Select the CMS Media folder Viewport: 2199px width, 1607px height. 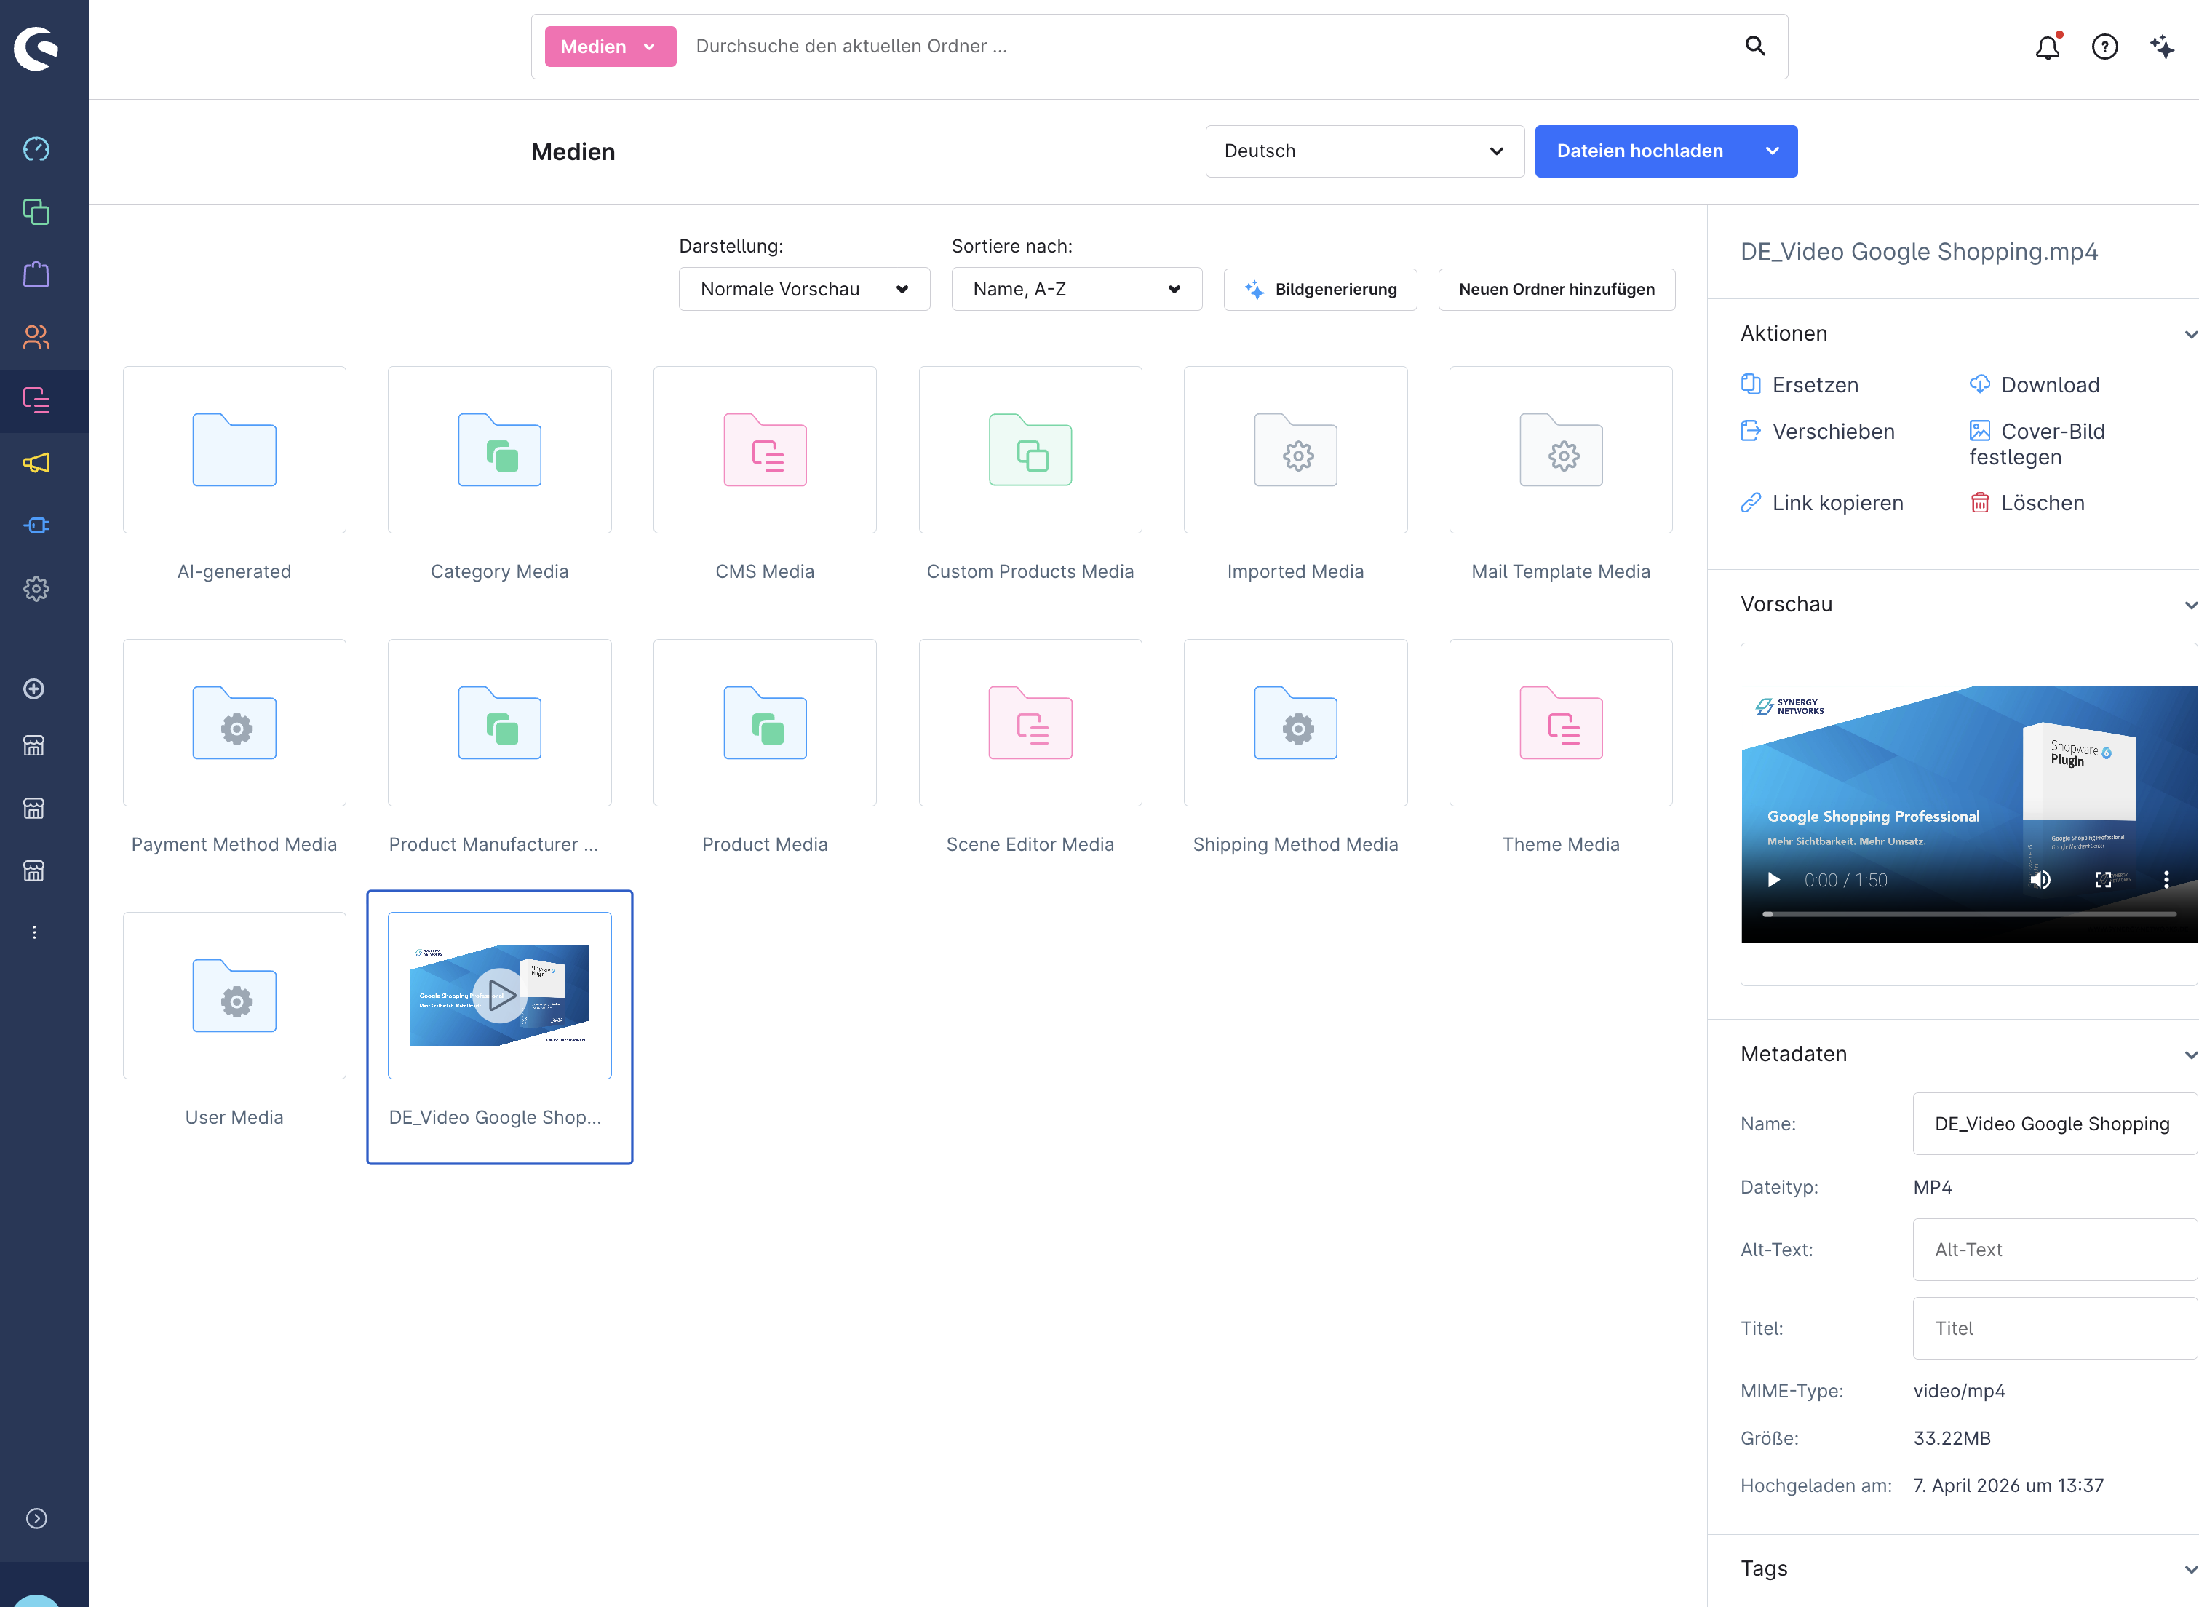point(765,451)
